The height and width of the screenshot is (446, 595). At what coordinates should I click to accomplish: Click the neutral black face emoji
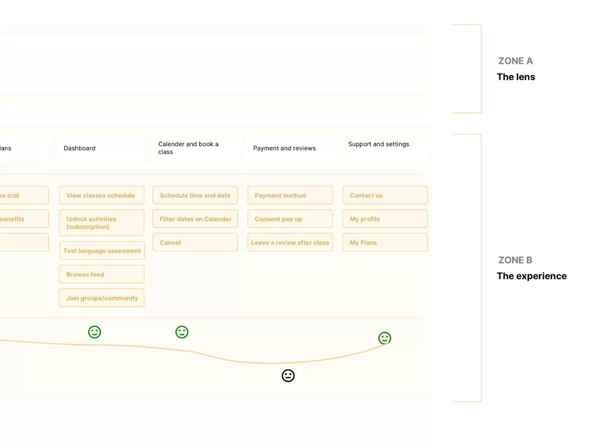tap(288, 376)
